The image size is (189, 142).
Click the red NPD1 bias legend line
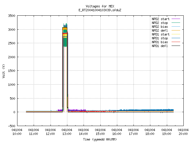pyautogui.click(x=176, y=42)
